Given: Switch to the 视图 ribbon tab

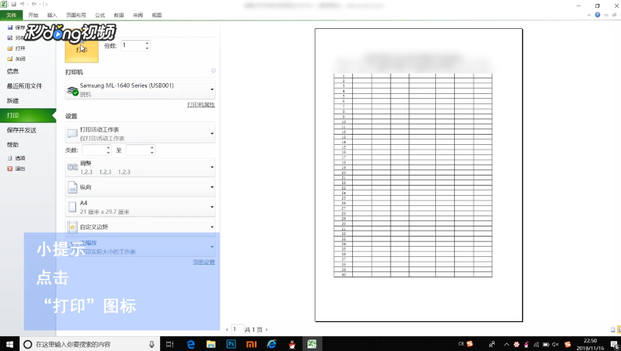Looking at the screenshot, I should click(157, 15).
